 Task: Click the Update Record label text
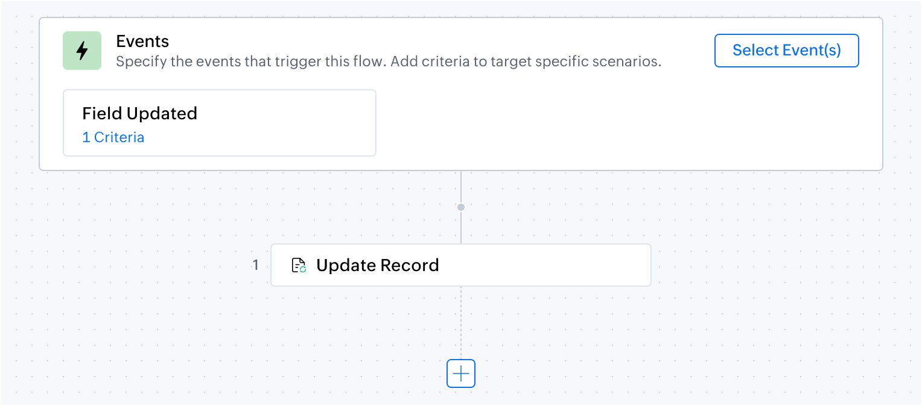[x=378, y=265]
